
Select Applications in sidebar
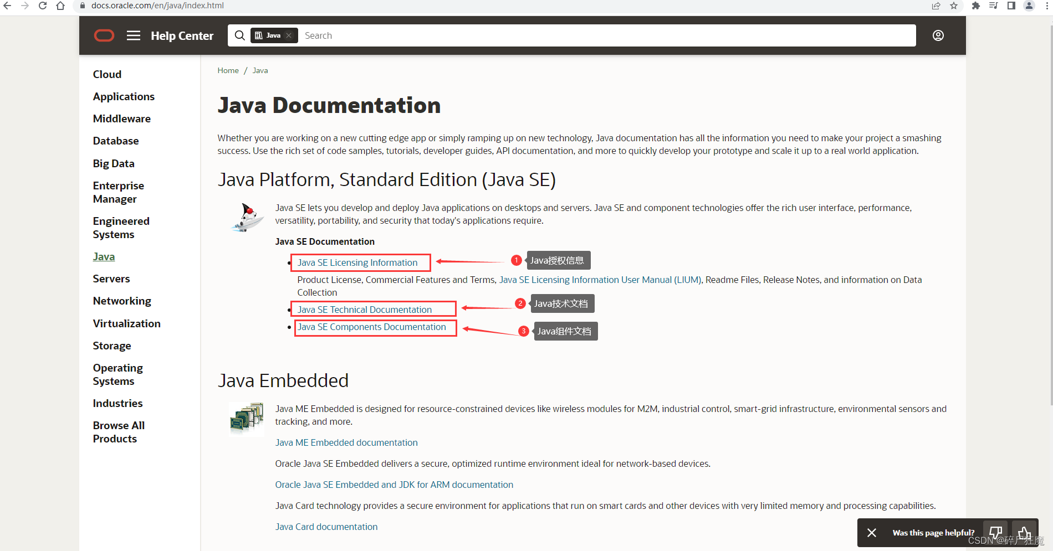tap(124, 96)
